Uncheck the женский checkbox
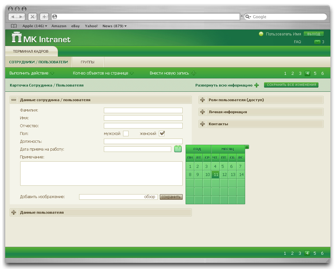 pos(162,133)
